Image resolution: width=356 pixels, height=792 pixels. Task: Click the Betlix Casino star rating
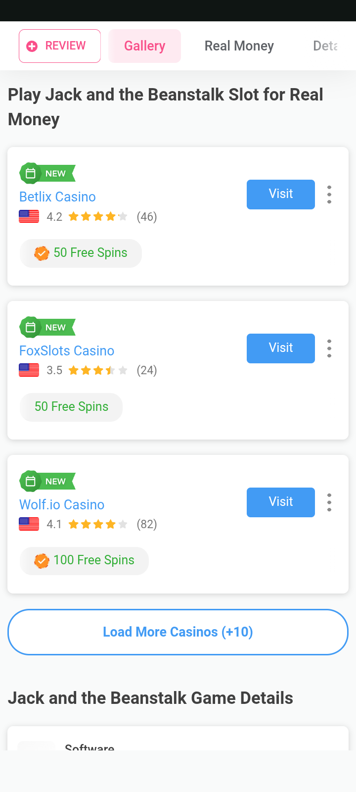click(98, 217)
